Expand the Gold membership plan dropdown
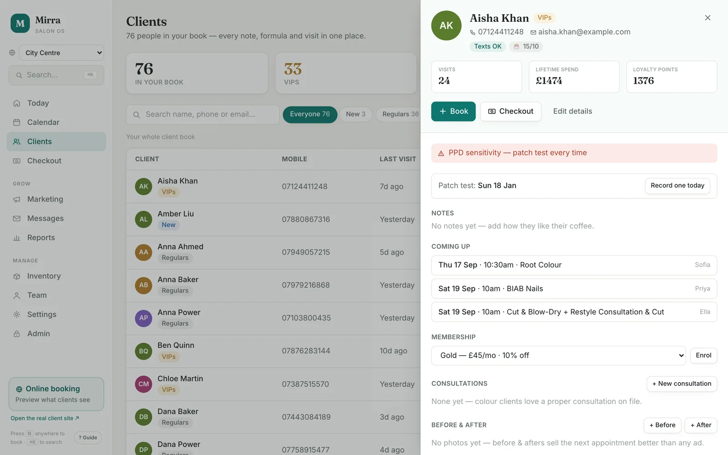The image size is (728, 455). [558, 355]
